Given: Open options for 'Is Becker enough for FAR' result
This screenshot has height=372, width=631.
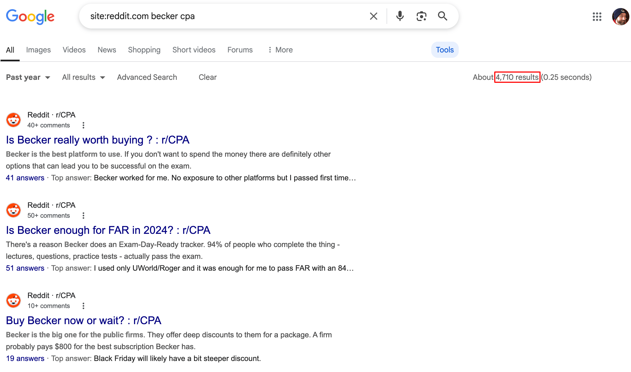Looking at the screenshot, I should pos(83,216).
